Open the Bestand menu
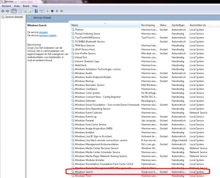This screenshot has width=220, height=178. 6,6
